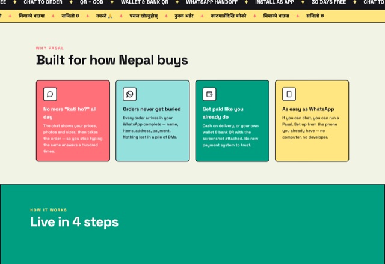Click the wallet icon in green card
The image size is (385, 264).
tap(209, 94)
